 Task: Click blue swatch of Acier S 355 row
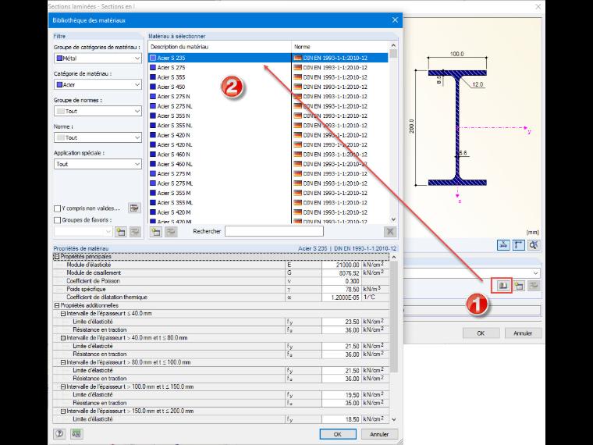[153, 77]
